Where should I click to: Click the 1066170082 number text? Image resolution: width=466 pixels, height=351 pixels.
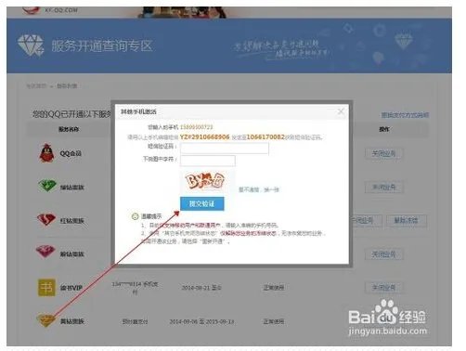[265, 136]
